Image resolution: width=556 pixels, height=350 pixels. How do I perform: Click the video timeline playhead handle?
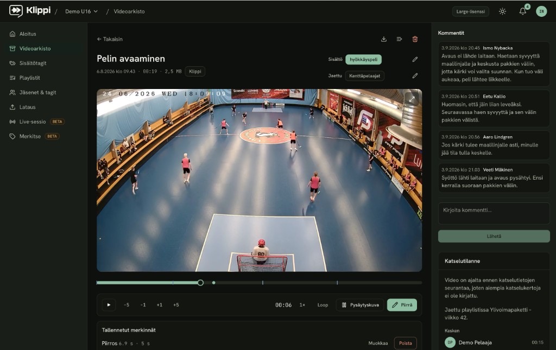pos(200,283)
